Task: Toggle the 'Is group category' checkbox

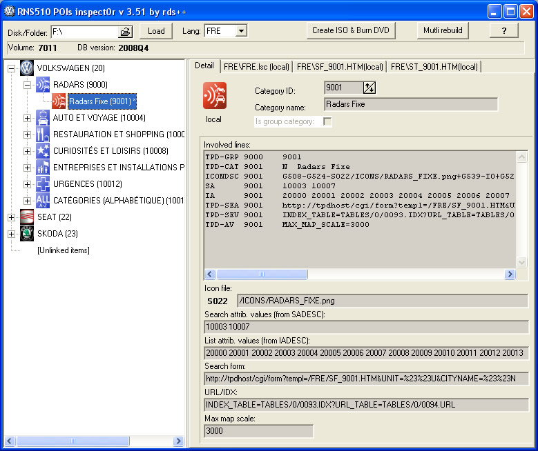Action: (328, 121)
